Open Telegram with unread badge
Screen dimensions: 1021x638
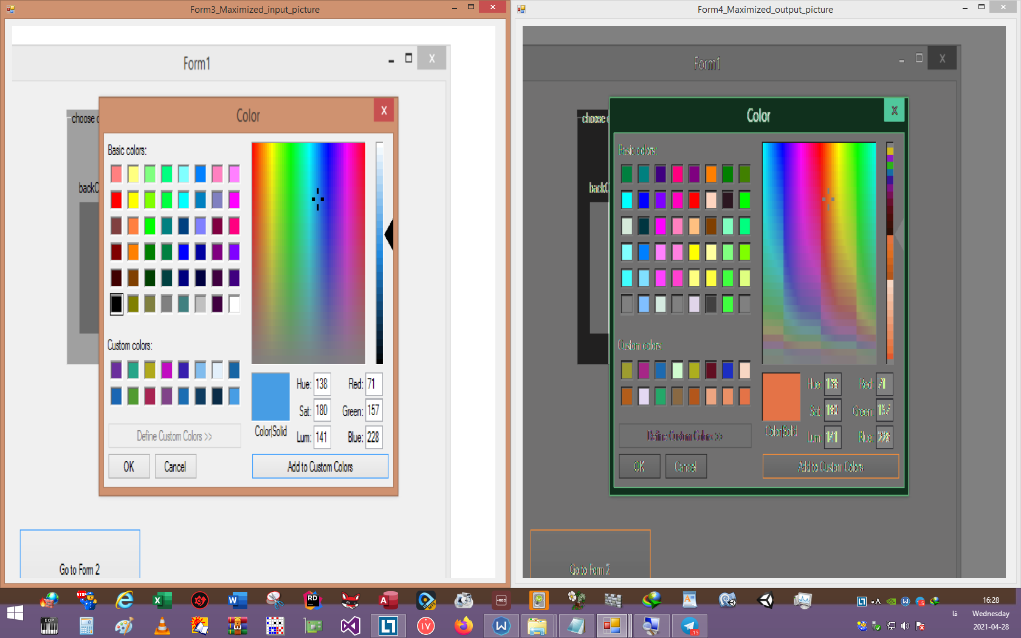coord(690,626)
